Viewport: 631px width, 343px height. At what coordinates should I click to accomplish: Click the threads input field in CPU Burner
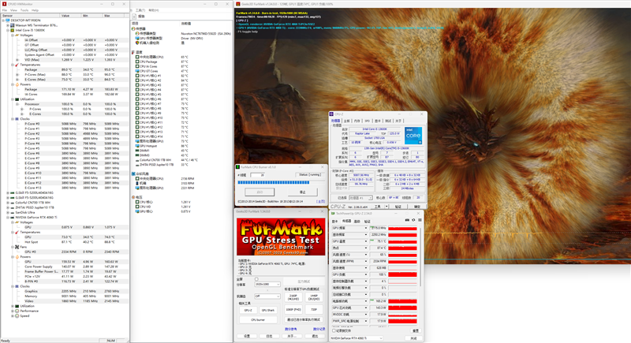tap(258, 175)
